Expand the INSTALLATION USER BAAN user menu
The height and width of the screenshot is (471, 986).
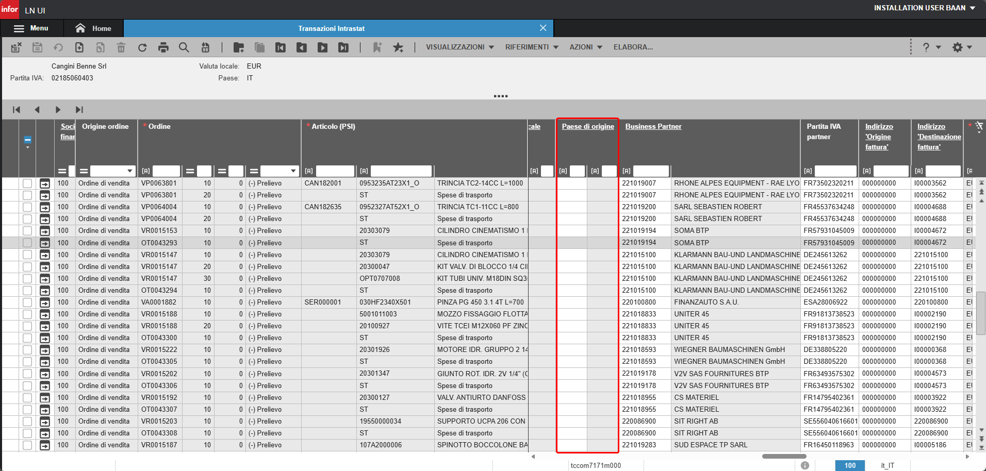pyautogui.click(x=925, y=8)
